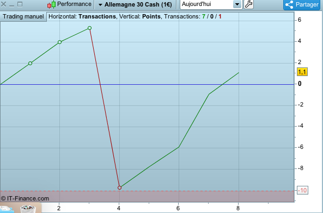Click the Vertical: Points label

140,16
